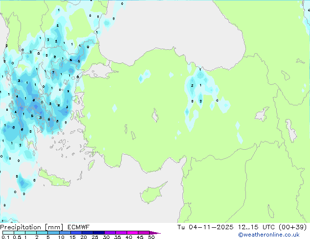Pick the 15–20 mm blue legend swatch
The height and width of the screenshot is (239, 310).
click(76, 233)
